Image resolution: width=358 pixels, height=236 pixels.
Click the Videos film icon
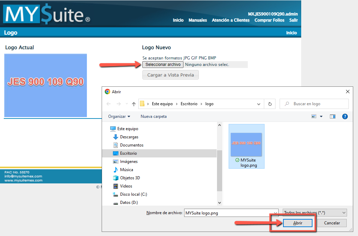[x=116, y=186]
